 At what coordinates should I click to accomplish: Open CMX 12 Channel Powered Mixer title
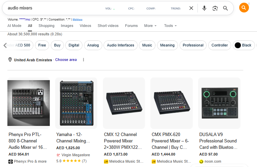tap(123, 141)
